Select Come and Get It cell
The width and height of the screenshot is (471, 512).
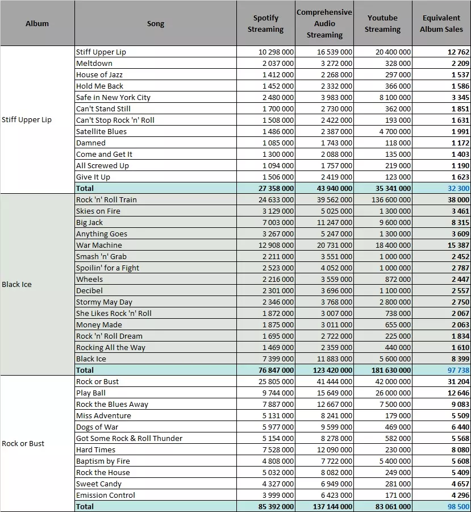pos(155,154)
